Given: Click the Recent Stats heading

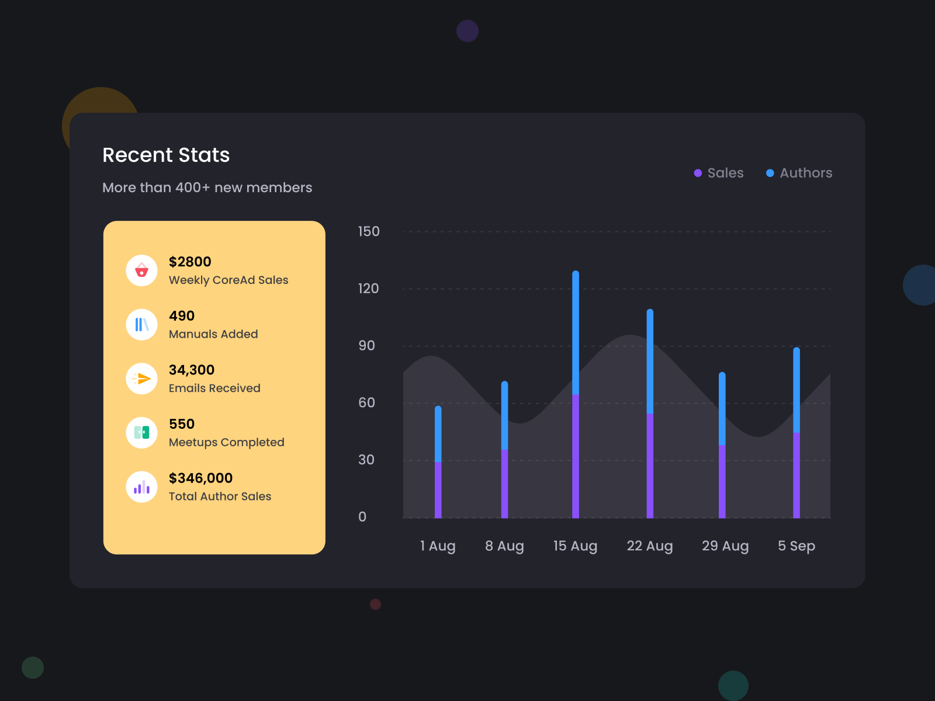Looking at the screenshot, I should [166, 155].
